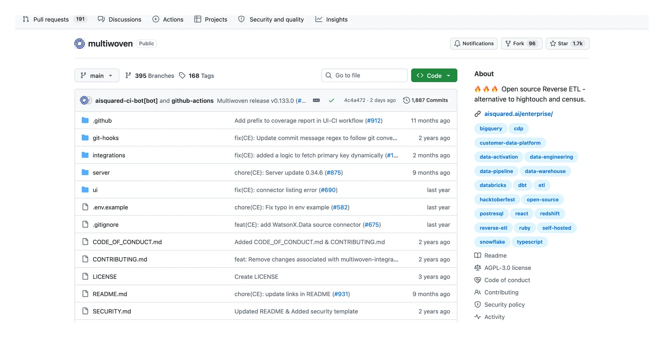Screen dimensions: 664x338
Task: Expand the main branch dropdown
Action: tap(97, 75)
